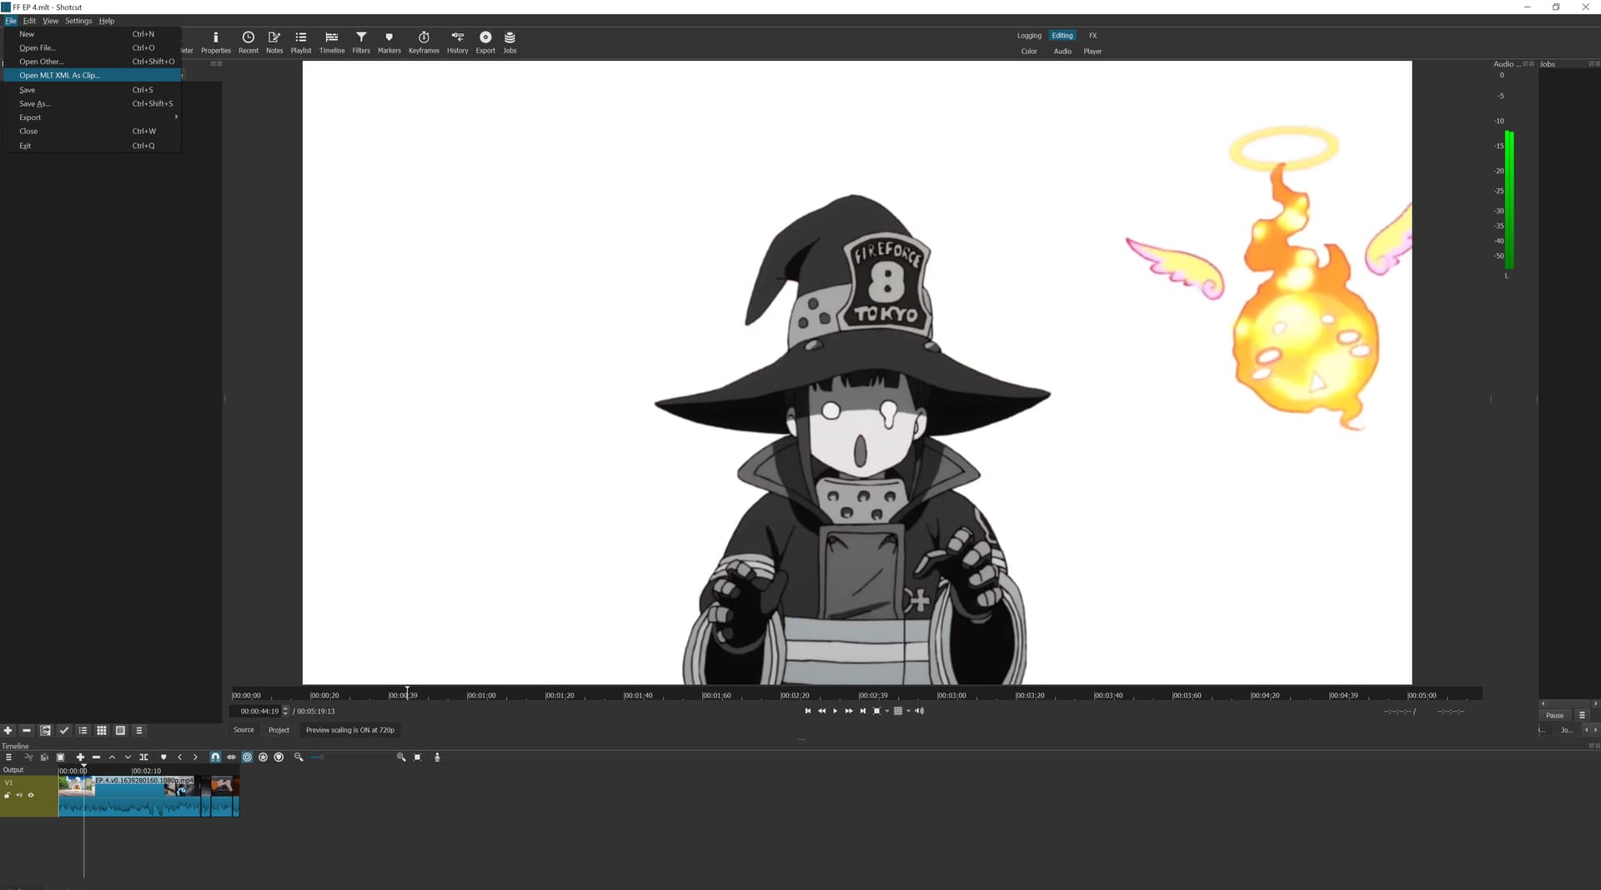Select the FX layout
The height and width of the screenshot is (890, 1601).
pos(1092,36)
